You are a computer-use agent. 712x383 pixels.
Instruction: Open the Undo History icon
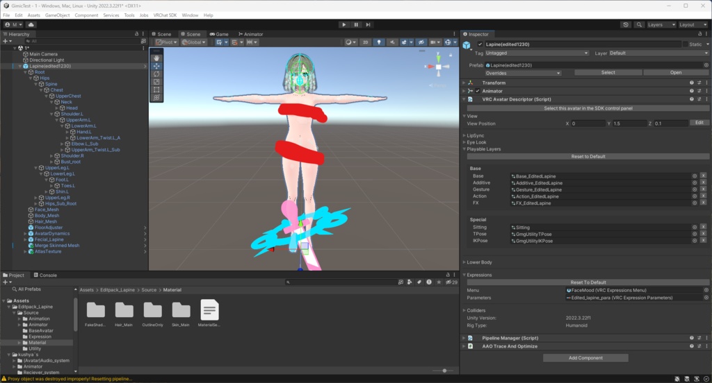click(x=626, y=24)
